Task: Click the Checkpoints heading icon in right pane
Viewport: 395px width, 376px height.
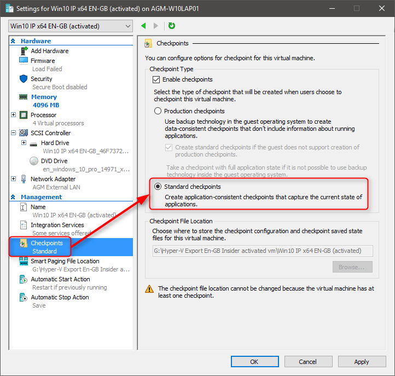Action: [x=148, y=43]
